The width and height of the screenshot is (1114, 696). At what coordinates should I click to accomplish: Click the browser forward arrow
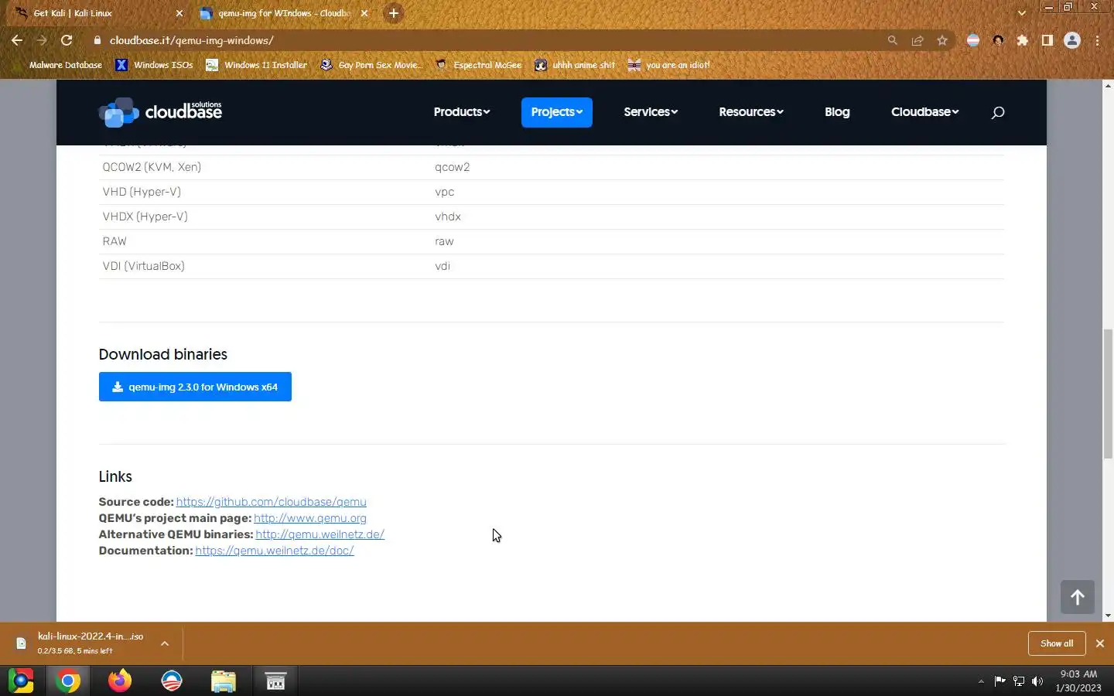(42, 40)
